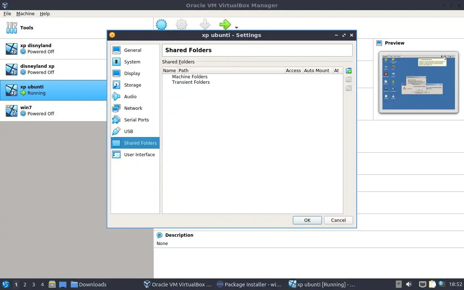Click the show desktop icon in the taskbar
The image size is (464, 290).
point(63,284)
